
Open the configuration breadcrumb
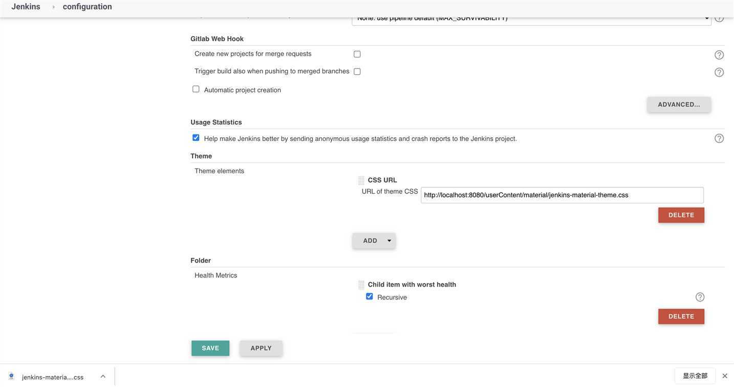click(88, 7)
